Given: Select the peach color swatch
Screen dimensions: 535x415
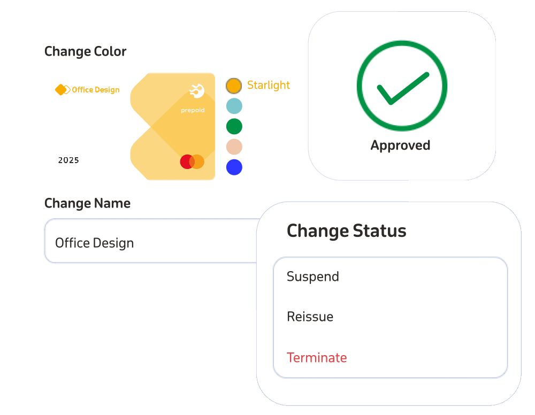Looking at the screenshot, I should (x=234, y=147).
